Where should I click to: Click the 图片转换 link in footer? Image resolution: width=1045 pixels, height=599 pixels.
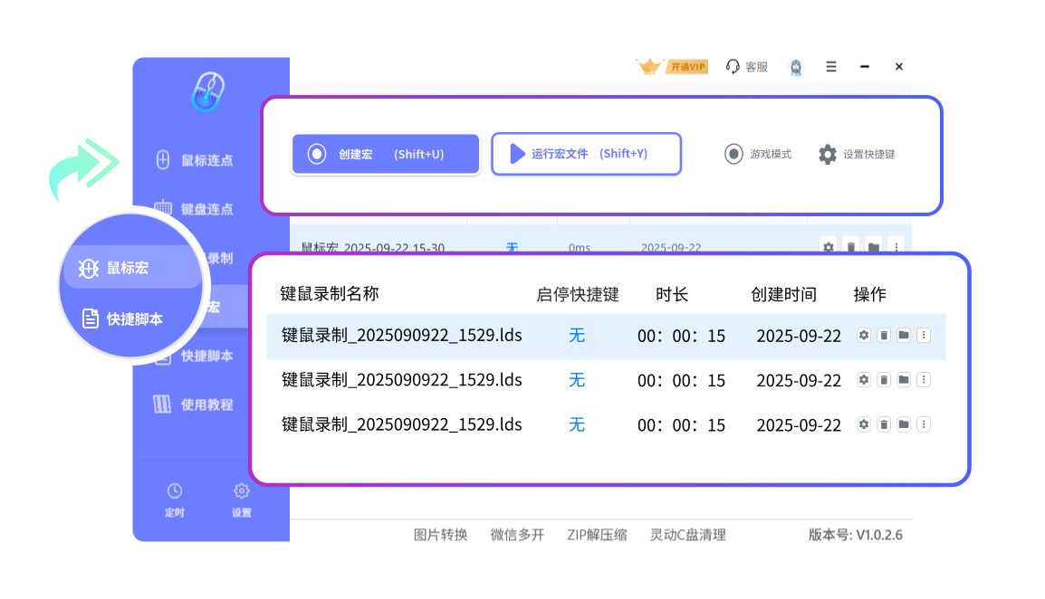[440, 535]
